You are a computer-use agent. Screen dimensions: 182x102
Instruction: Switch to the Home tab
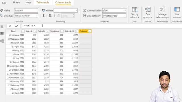(16, 3)
